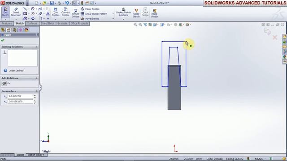This screenshot has height=161, width=287.
Task: Select the Smart Dimension tool
Action: [16, 12]
